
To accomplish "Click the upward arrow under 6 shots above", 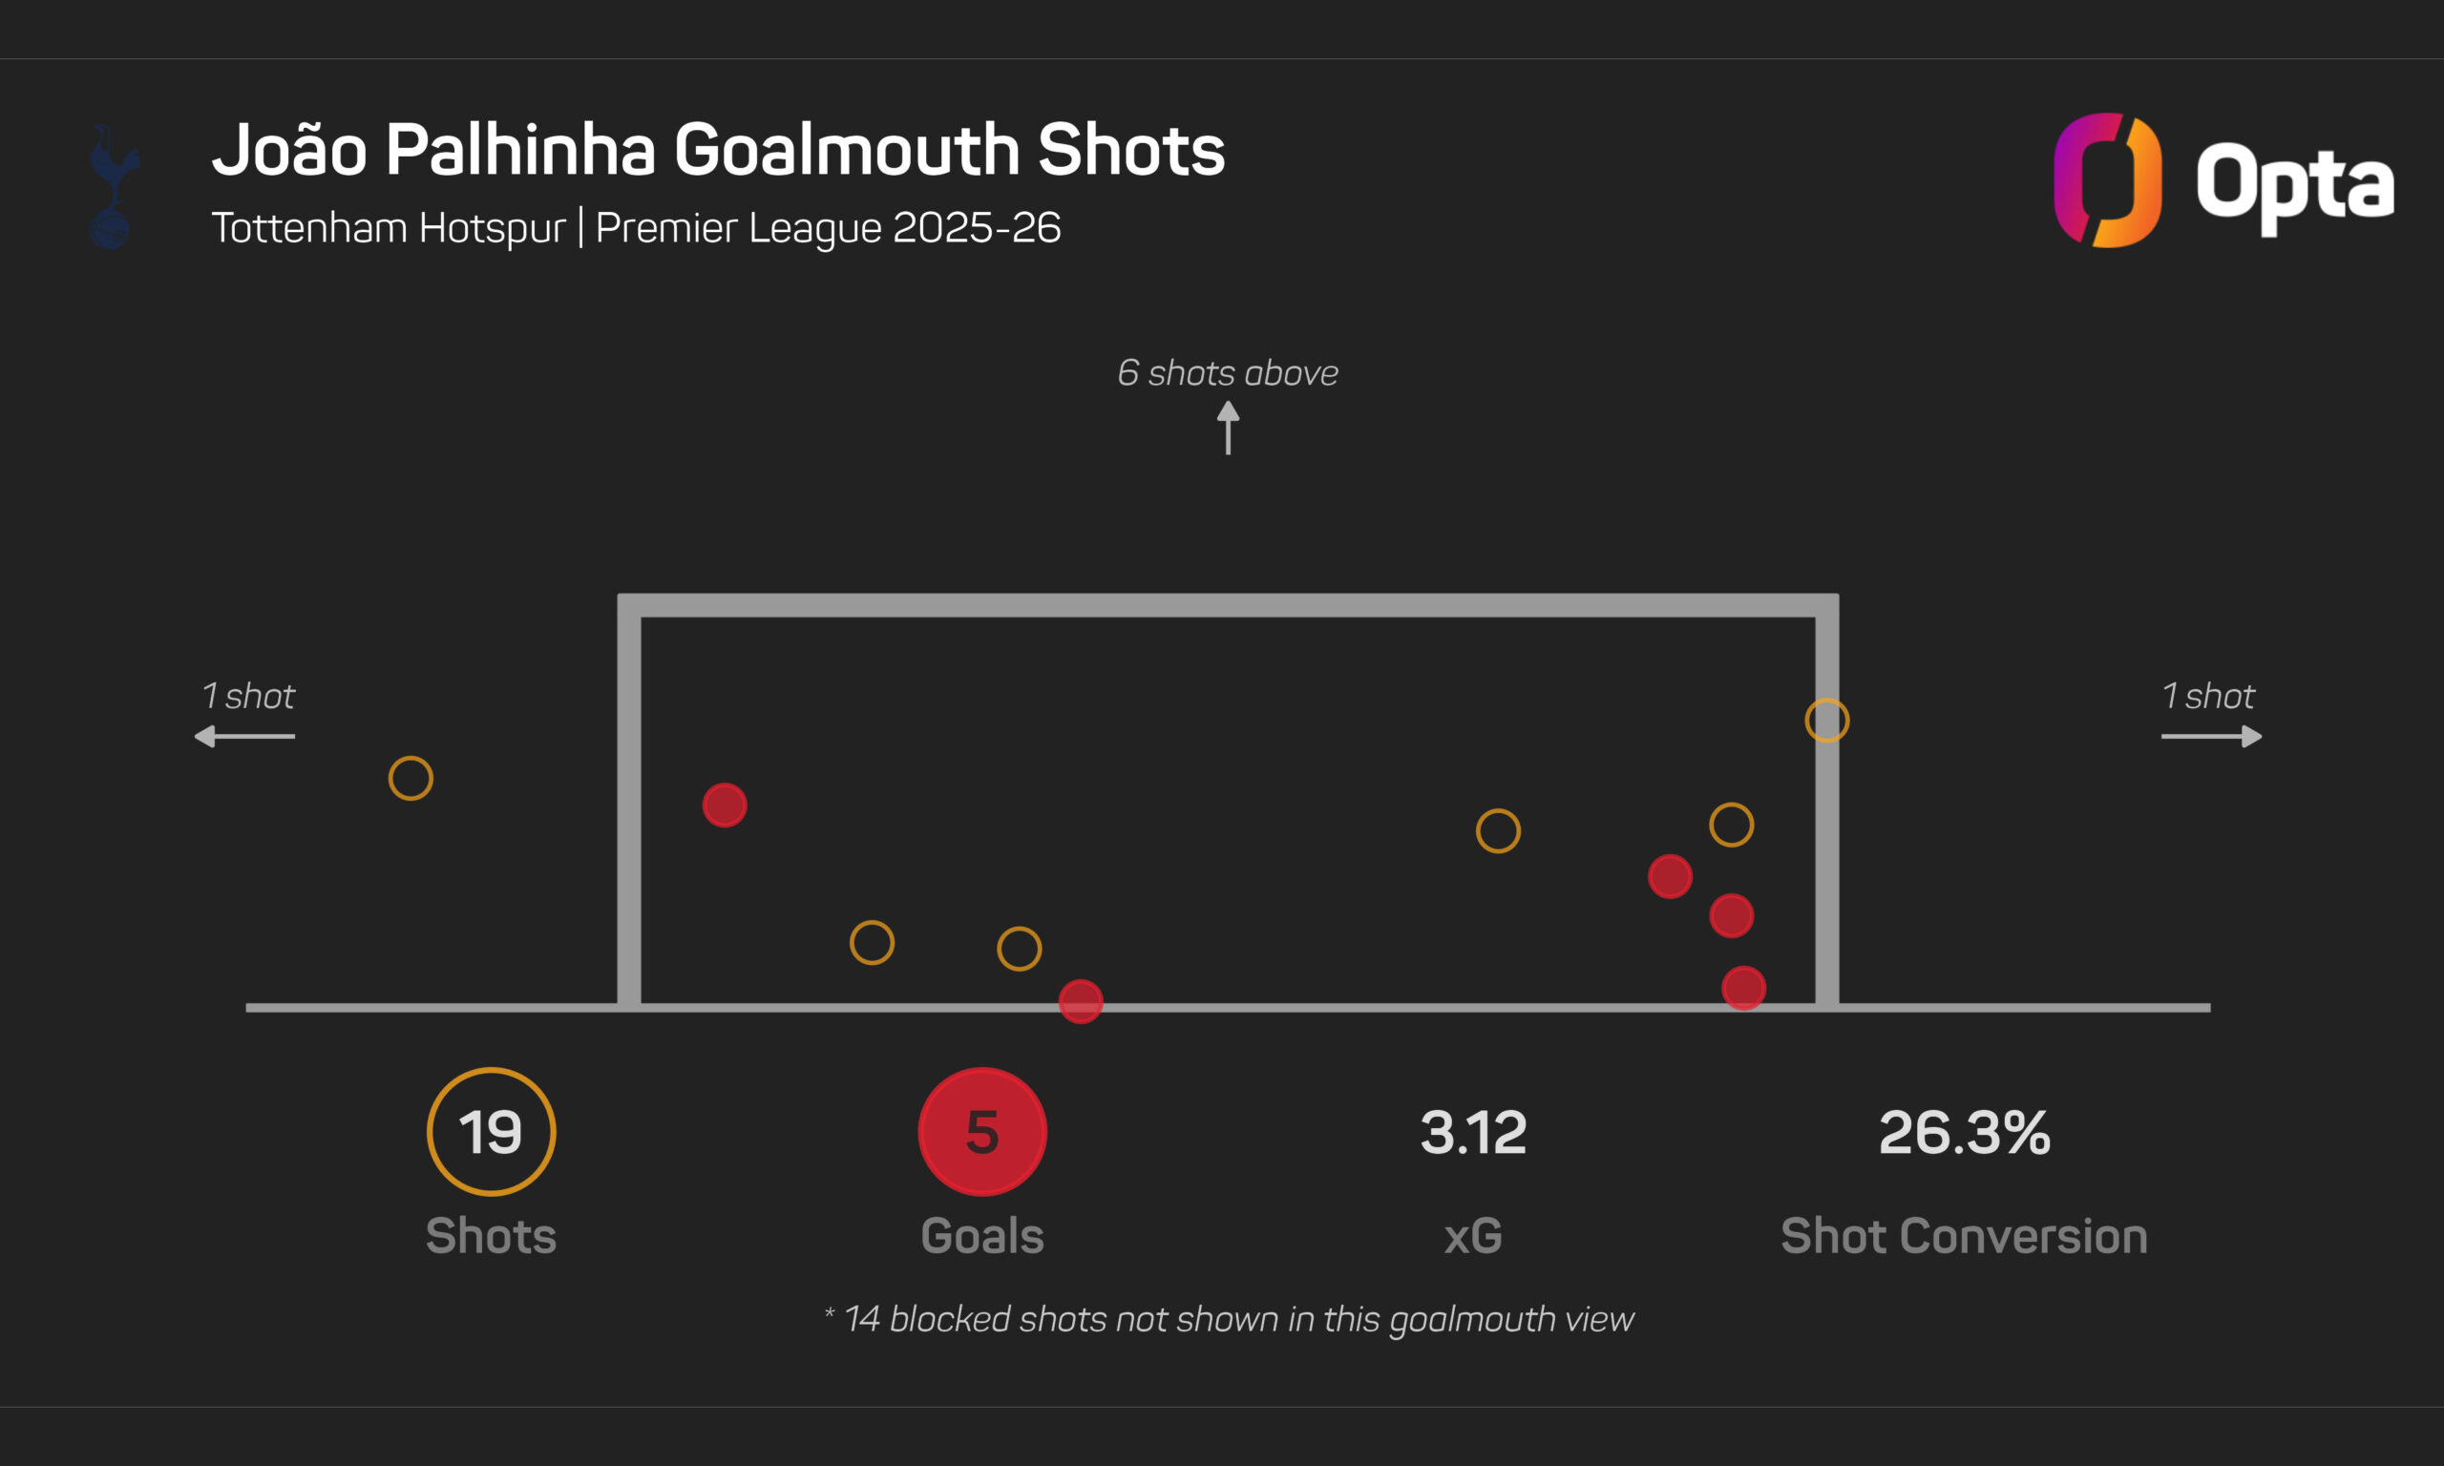I will [1228, 427].
